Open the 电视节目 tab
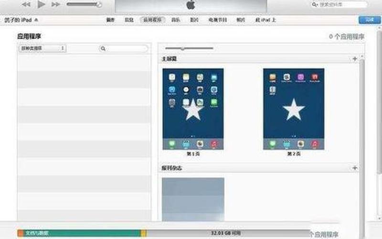 pos(218,20)
